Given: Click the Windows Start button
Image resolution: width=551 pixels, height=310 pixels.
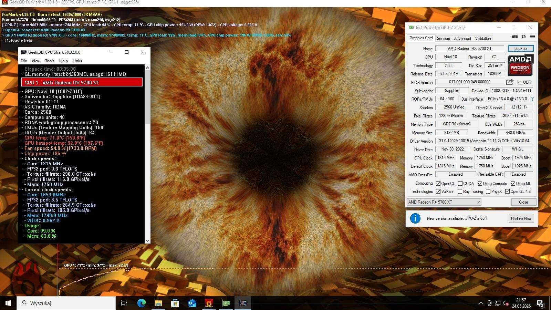Looking at the screenshot, I should [x=8, y=303].
